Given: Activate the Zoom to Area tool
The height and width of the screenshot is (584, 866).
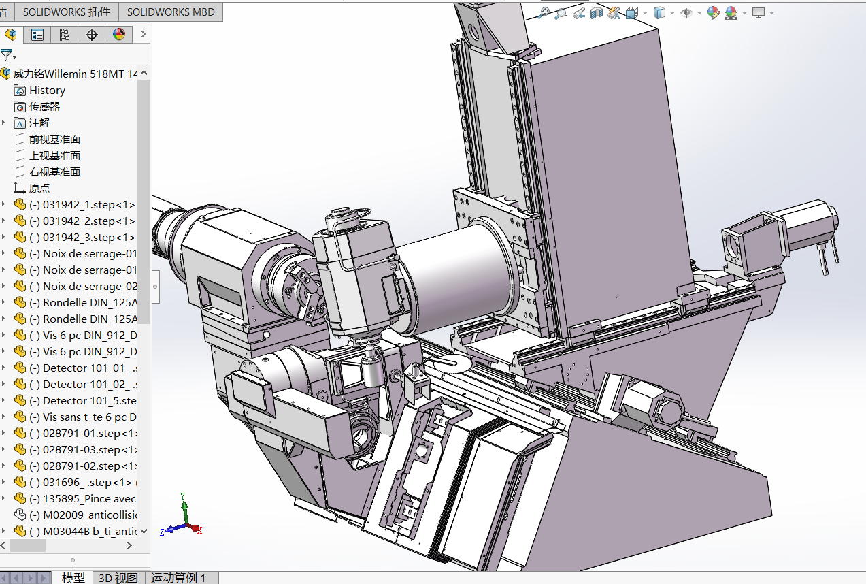Looking at the screenshot, I should (561, 12).
